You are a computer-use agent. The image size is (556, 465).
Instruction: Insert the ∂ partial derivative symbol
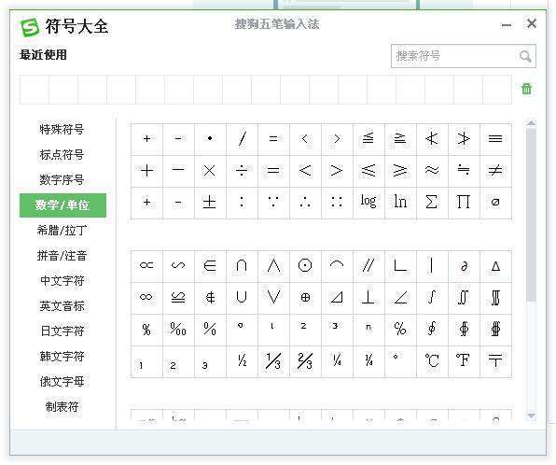tap(464, 266)
